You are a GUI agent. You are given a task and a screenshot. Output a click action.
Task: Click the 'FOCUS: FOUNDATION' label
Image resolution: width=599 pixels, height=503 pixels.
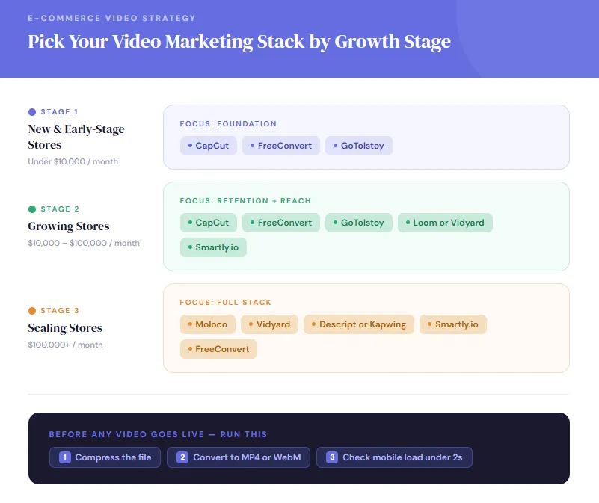(x=228, y=124)
